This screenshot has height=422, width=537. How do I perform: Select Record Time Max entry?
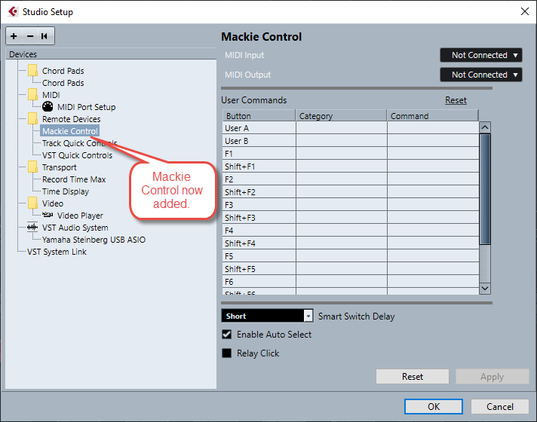[74, 179]
